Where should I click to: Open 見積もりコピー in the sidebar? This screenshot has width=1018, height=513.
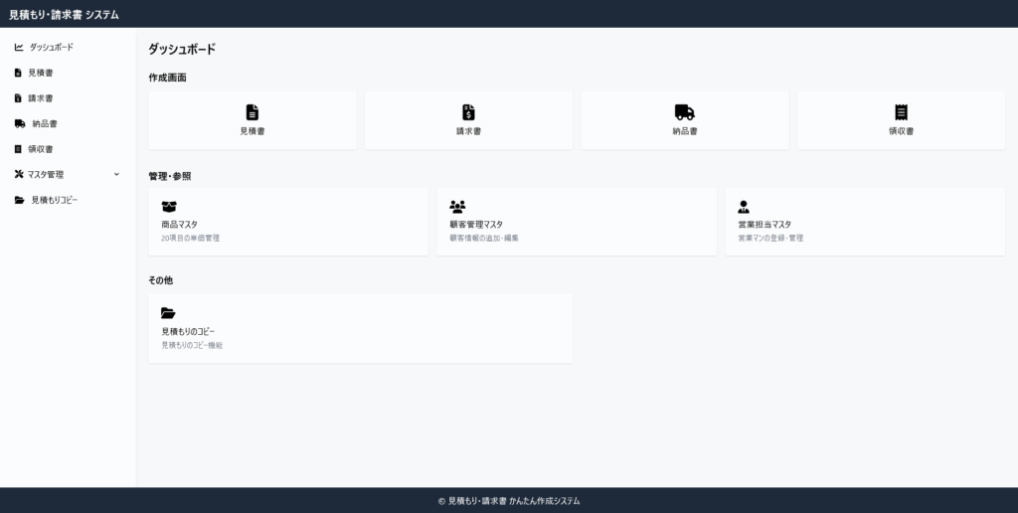coord(54,200)
